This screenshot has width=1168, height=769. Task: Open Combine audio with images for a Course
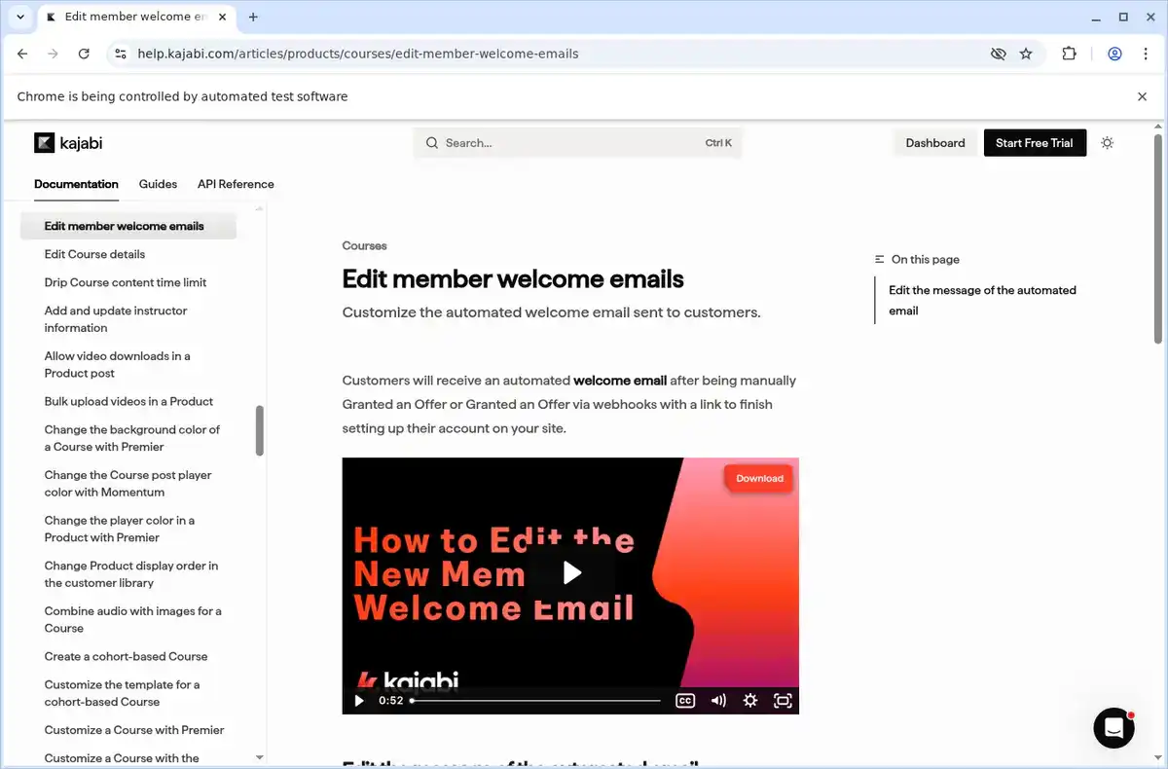[132, 619]
